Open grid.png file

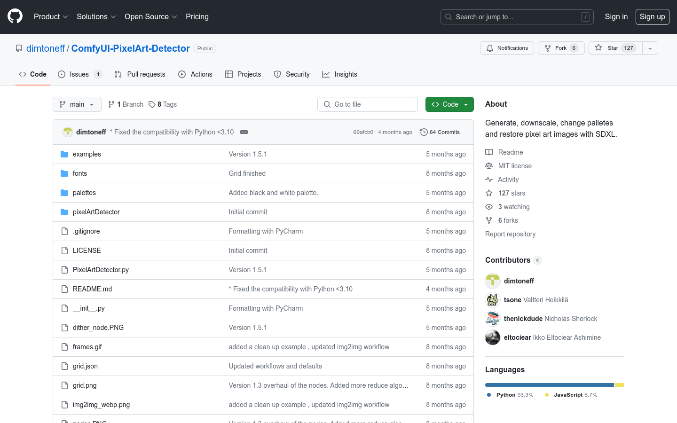click(x=85, y=385)
